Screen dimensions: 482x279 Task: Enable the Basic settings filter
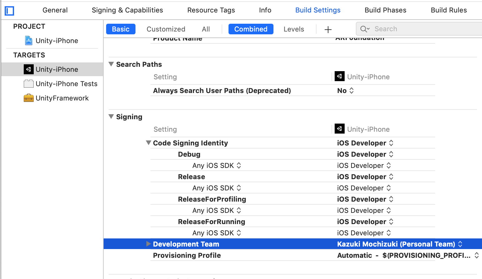(x=121, y=29)
